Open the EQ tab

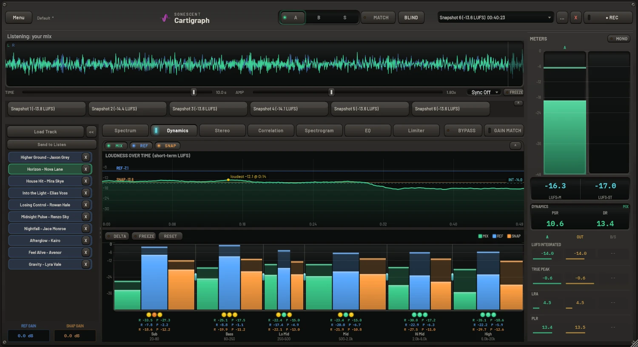(367, 130)
